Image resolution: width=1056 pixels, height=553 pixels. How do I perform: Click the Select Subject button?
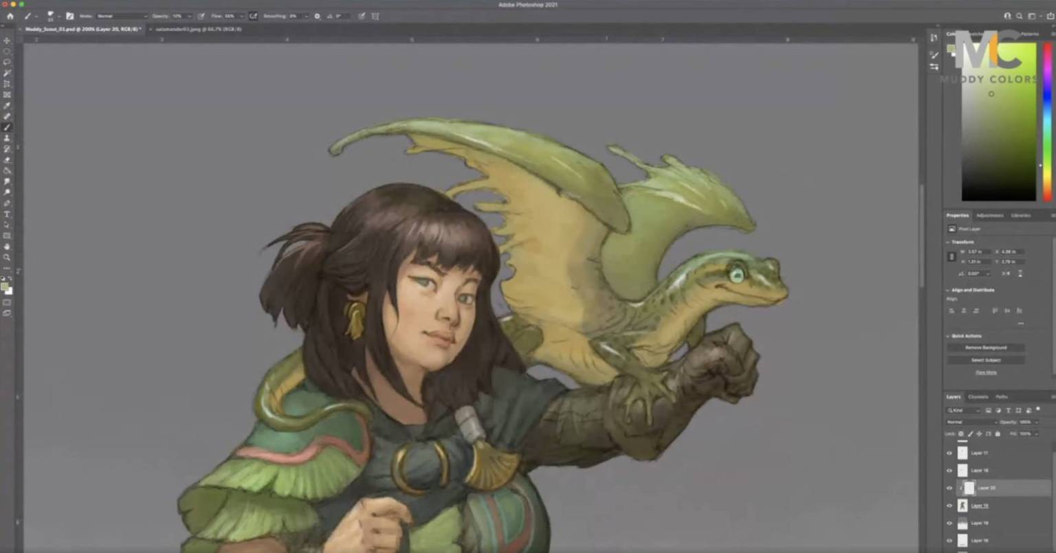[x=985, y=360]
